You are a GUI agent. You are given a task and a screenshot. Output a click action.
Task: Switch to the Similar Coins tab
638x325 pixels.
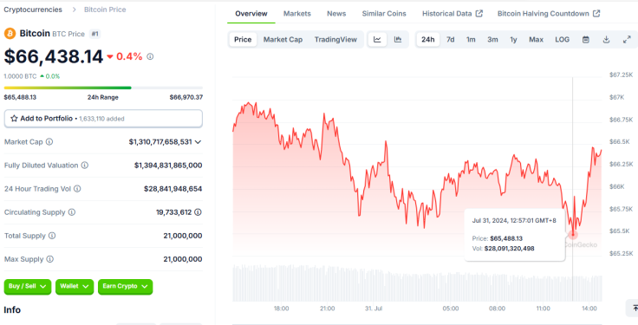click(384, 13)
